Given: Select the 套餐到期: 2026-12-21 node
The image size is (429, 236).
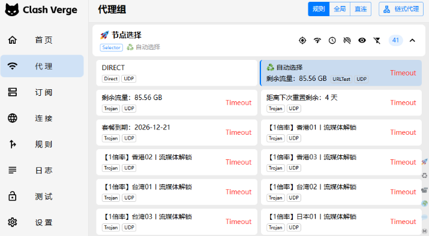Looking at the screenshot, I should click(177, 132).
